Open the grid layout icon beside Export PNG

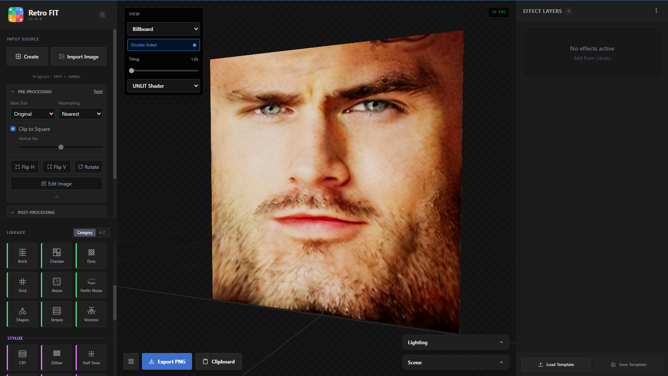[131, 361]
